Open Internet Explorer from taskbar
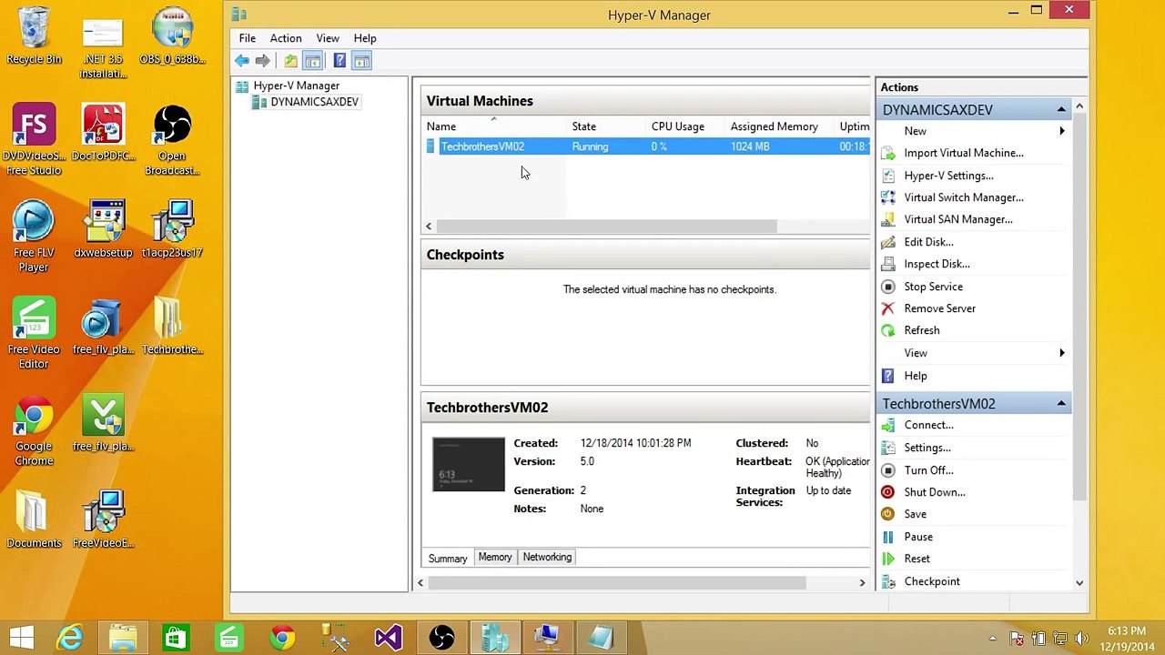1165x655 pixels. (70, 638)
